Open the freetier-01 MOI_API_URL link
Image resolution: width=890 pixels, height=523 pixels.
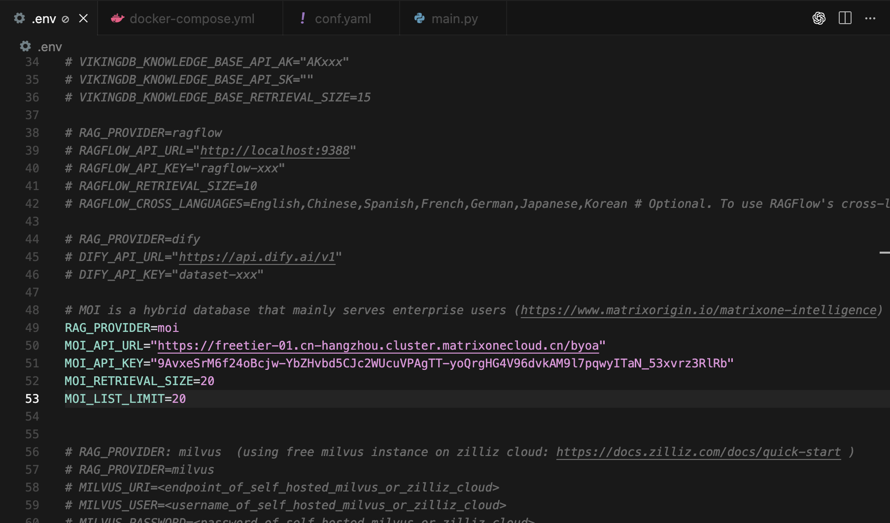378,346
